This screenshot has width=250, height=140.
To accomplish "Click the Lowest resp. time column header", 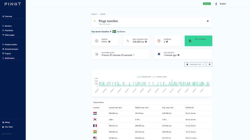I will click(x=115, y=108).
